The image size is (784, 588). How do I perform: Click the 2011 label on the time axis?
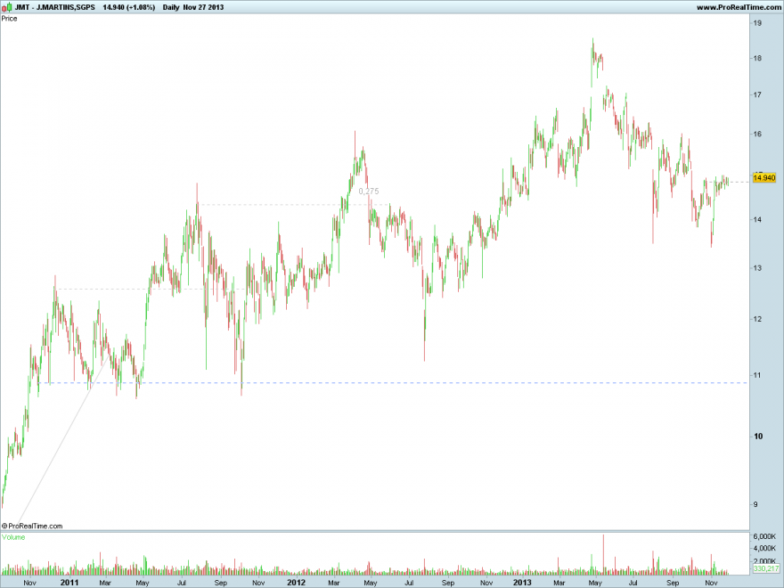[x=69, y=582]
